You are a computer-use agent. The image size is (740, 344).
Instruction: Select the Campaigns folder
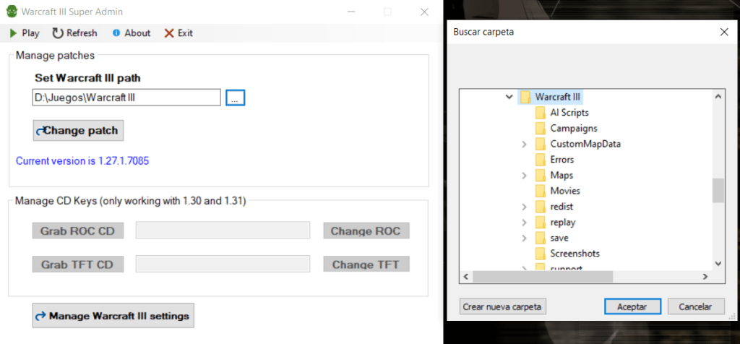(573, 129)
